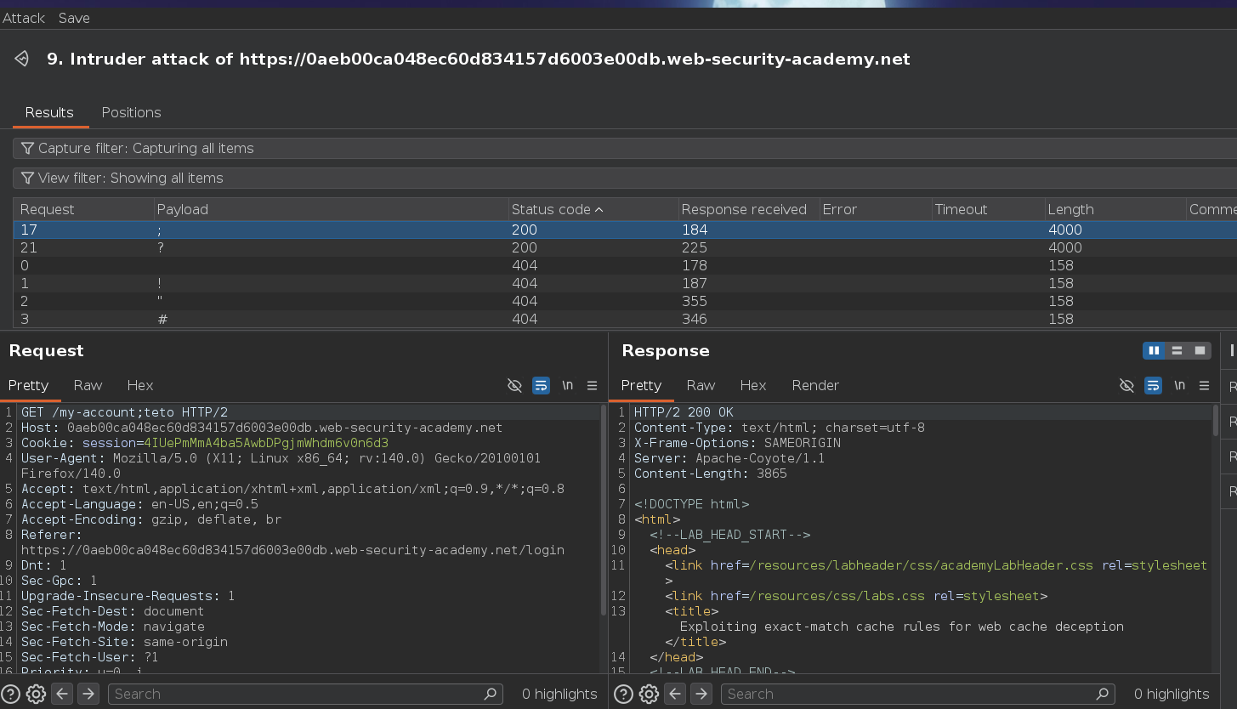Click the funnel icon of Capture filter
The width and height of the screenshot is (1237, 709).
pos(28,148)
